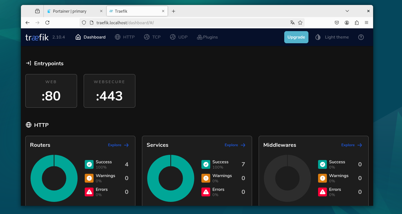Open the HTTP navigation menu item
This screenshot has height=214, width=402.
[125, 37]
